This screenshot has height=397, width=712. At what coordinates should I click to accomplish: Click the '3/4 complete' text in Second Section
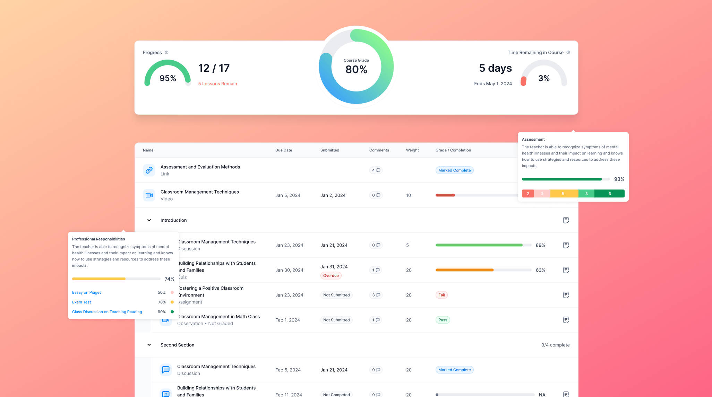(x=556, y=345)
